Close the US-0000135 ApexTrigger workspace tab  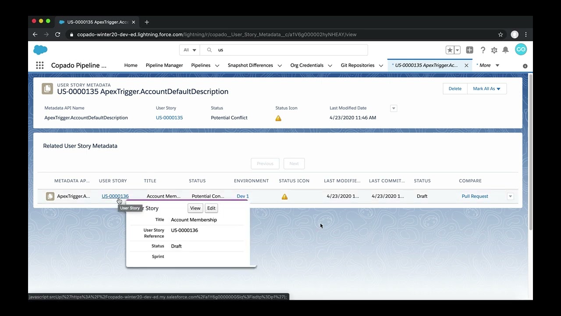(x=466, y=65)
